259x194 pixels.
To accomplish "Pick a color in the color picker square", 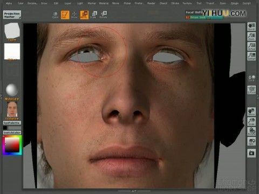I will click(x=12, y=145).
